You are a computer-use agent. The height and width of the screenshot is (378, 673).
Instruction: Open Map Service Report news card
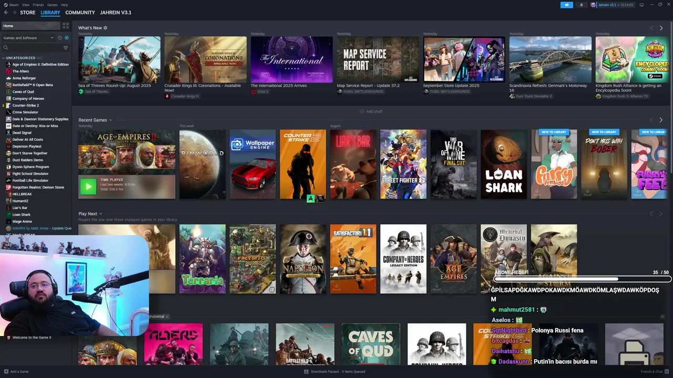378,59
